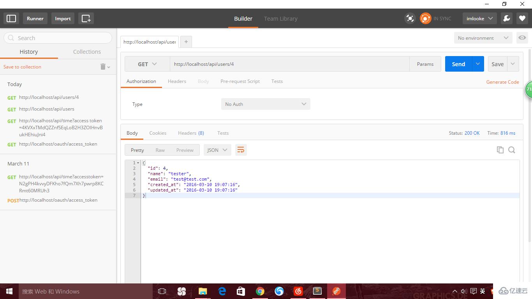The height and width of the screenshot is (299, 532).
Task: Search response with magnifier icon
Action: pos(512,150)
